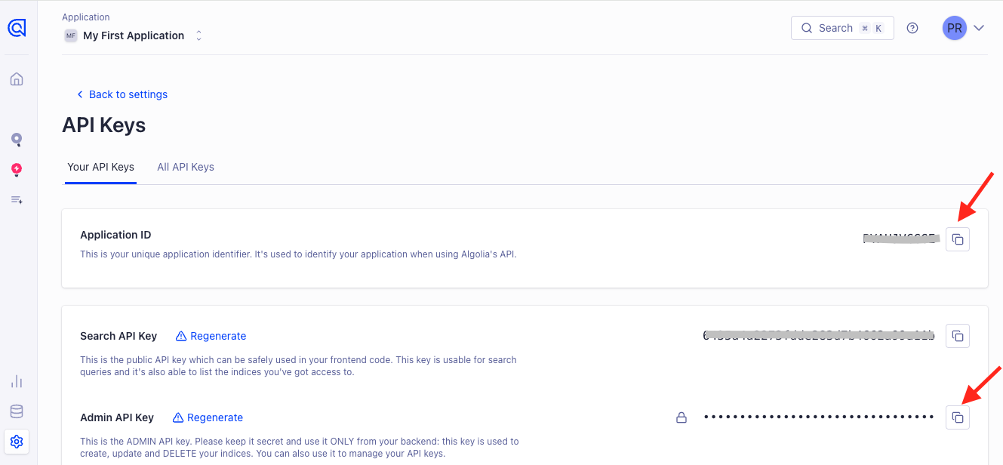Go to the Home dashboard icon
This screenshot has height=465, width=1003.
17,79
